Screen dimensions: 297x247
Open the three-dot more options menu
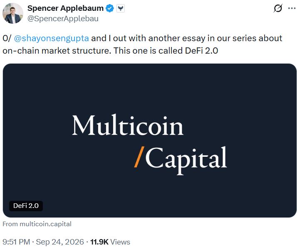[x=292, y=8]
